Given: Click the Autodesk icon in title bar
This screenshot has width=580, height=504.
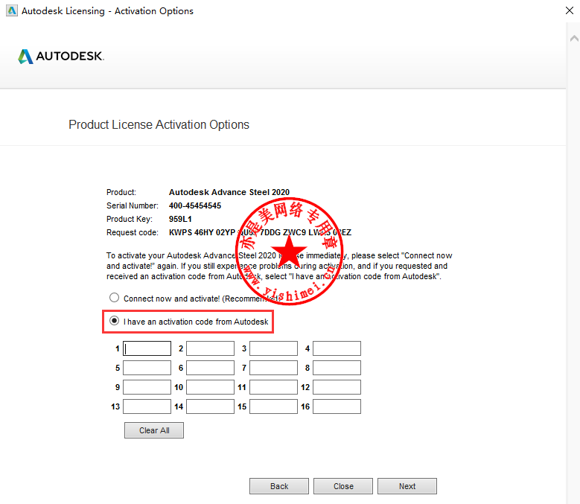Looking at the screenshot, I should click(12, 10).
